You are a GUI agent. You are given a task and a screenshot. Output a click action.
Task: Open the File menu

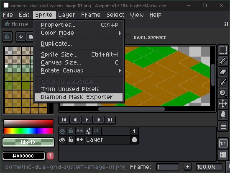point(8,15)
